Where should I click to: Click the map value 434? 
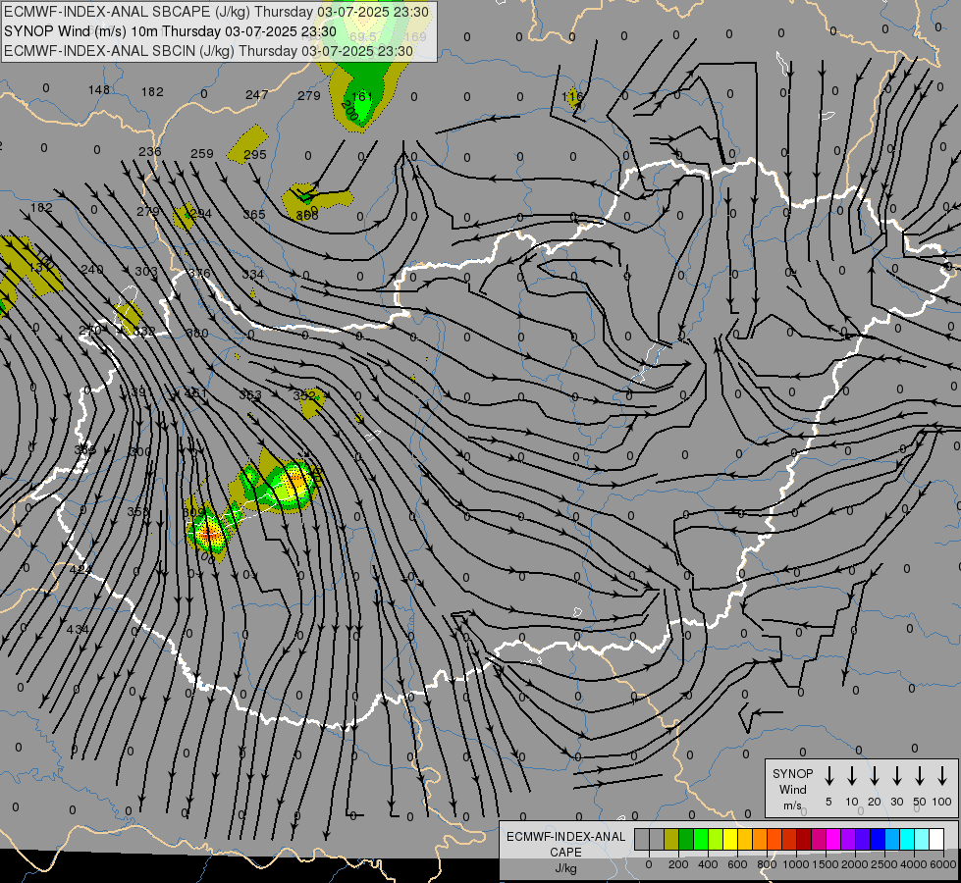[x=78, y=629]
